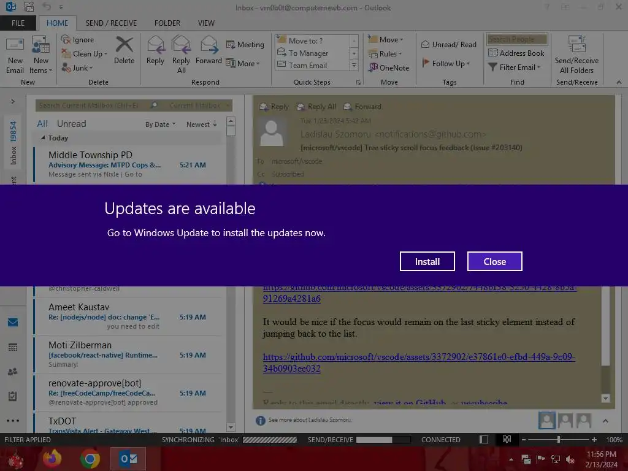
Task: Click Forward in the reading pane
Action: click(362, 107)
